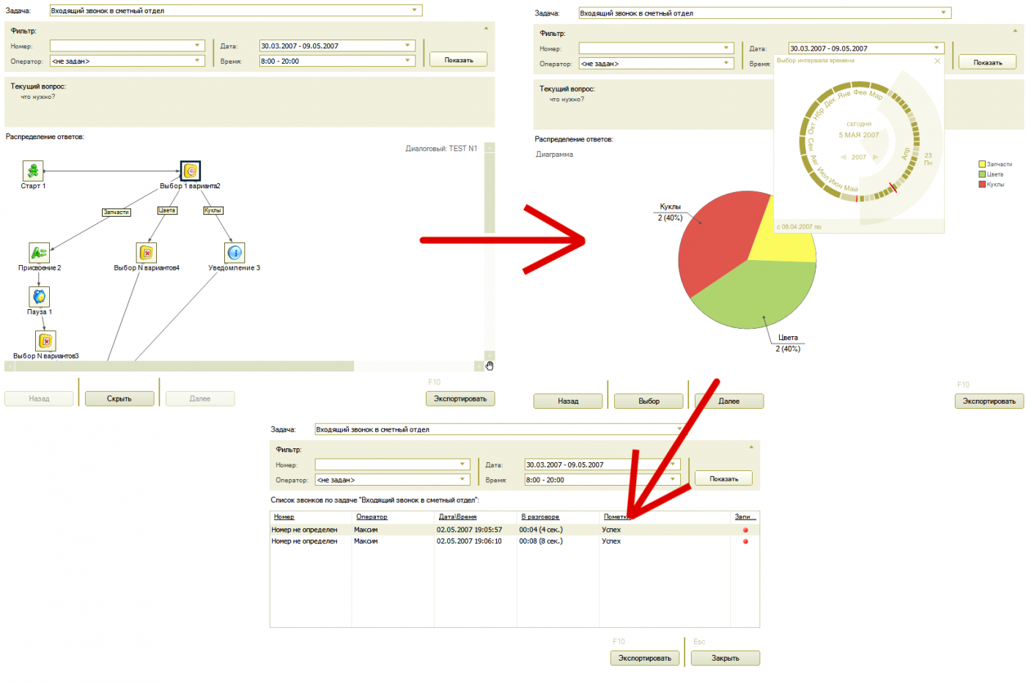Click the Выбор 1 варианта2 node icon
The width and height of the screenshot is (1026, 682).
coord(191,171)
